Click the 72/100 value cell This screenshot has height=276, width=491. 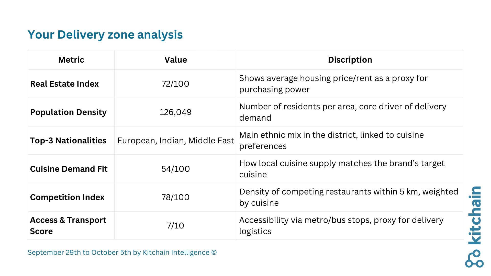pos(175,84)
